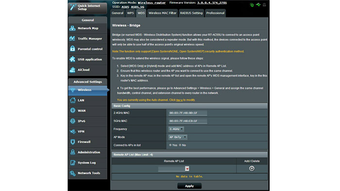Open the AP Mode dropdown
This screenshot has height=191, width=340.
178,137
